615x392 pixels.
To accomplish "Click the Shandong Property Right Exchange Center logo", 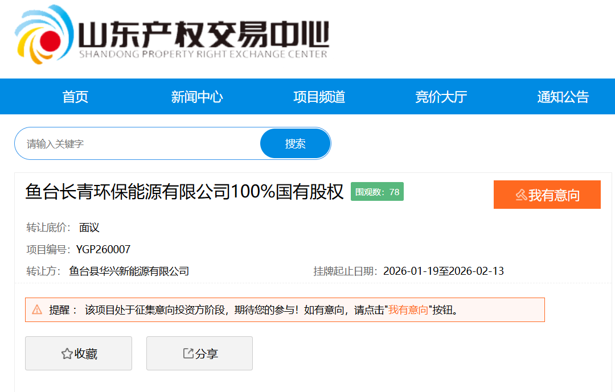I will pyautogui.click(x=171, y=35).
